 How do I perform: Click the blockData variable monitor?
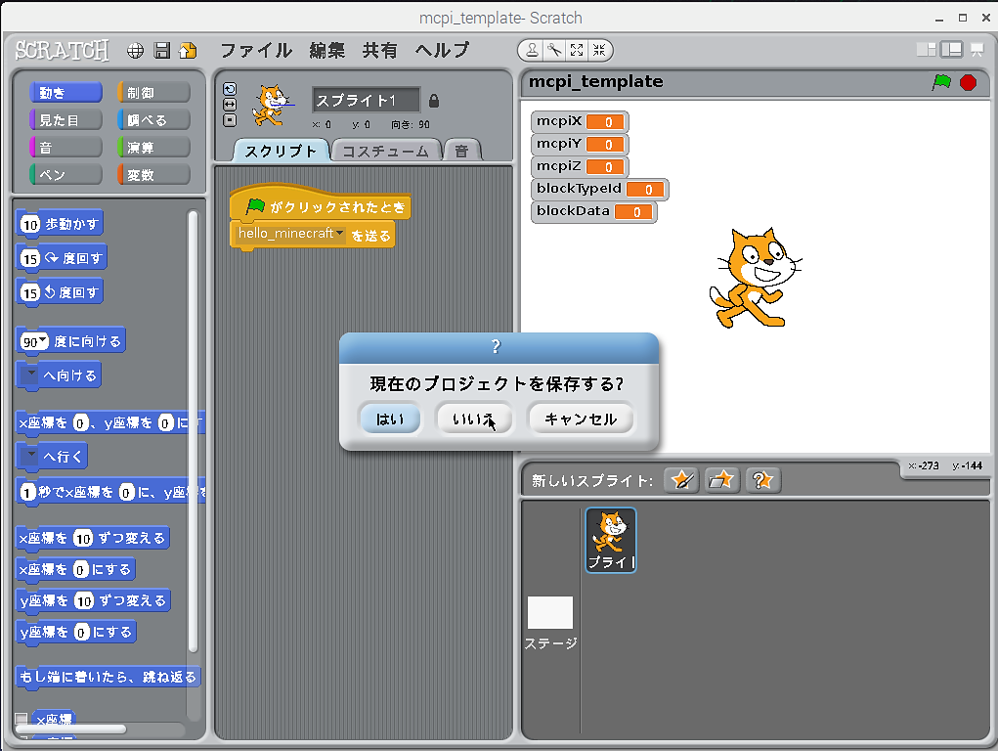click(594, 211)
